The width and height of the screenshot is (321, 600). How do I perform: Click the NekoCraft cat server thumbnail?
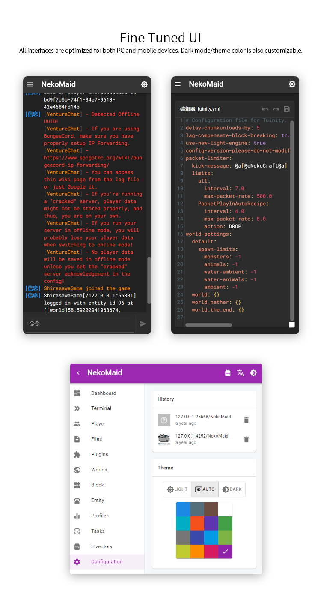click(x=164, y=439)
